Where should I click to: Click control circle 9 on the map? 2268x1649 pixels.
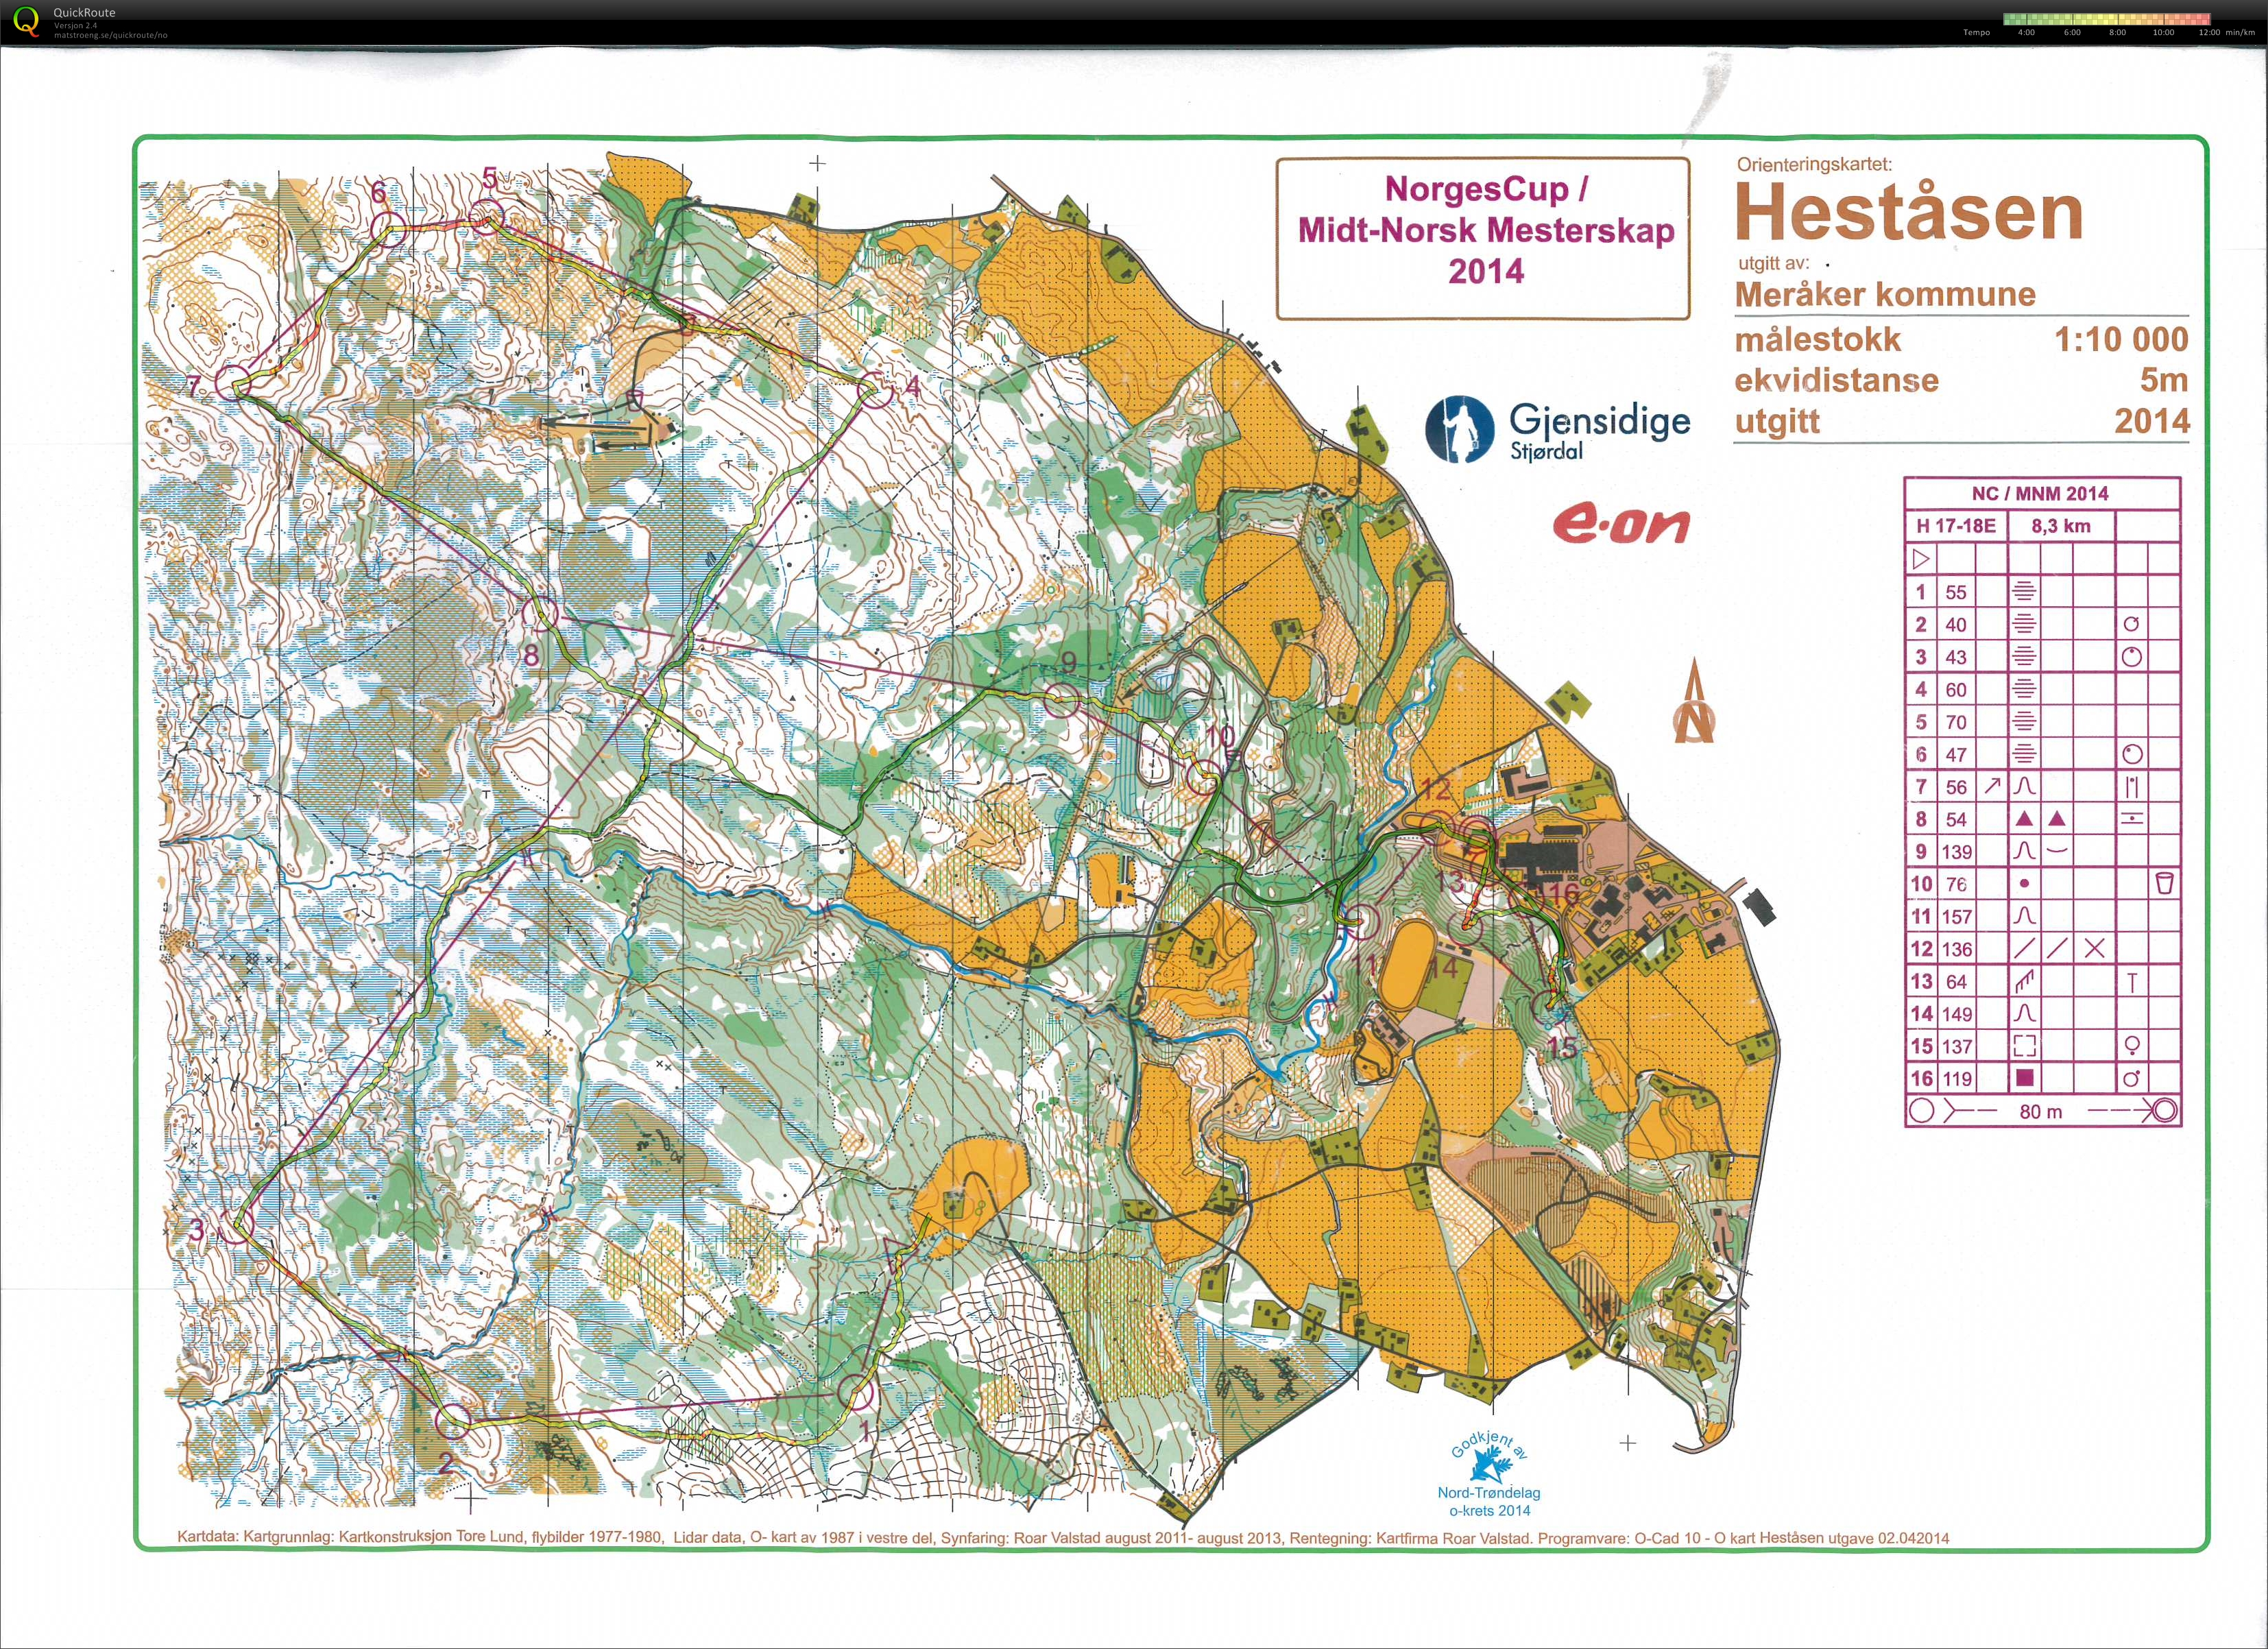tap(1061, 699)
